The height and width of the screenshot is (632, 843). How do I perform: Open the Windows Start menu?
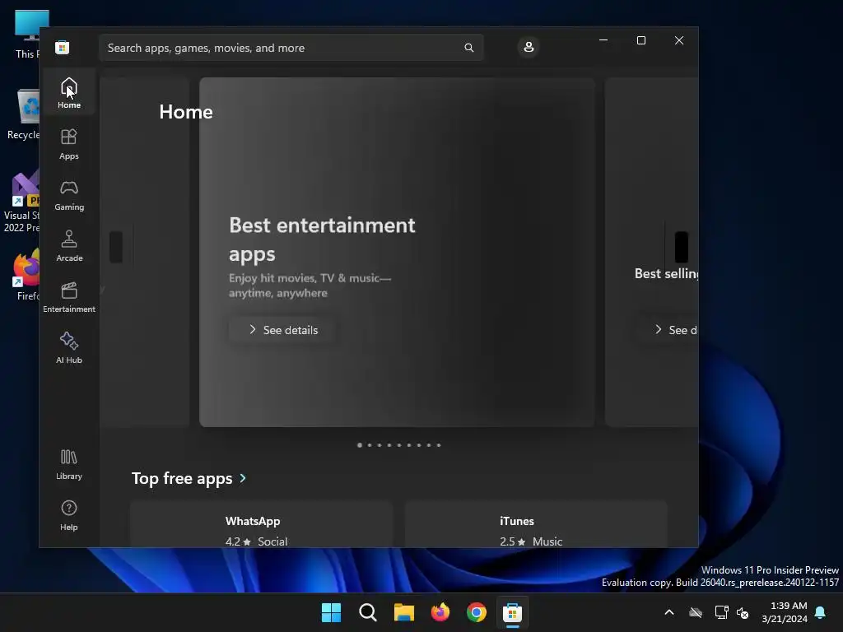(x=331, y=612)
